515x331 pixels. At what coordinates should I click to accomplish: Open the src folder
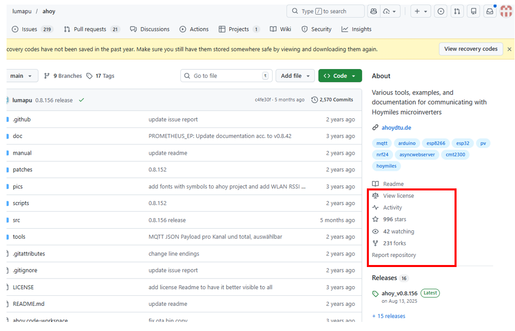[17, 220]
